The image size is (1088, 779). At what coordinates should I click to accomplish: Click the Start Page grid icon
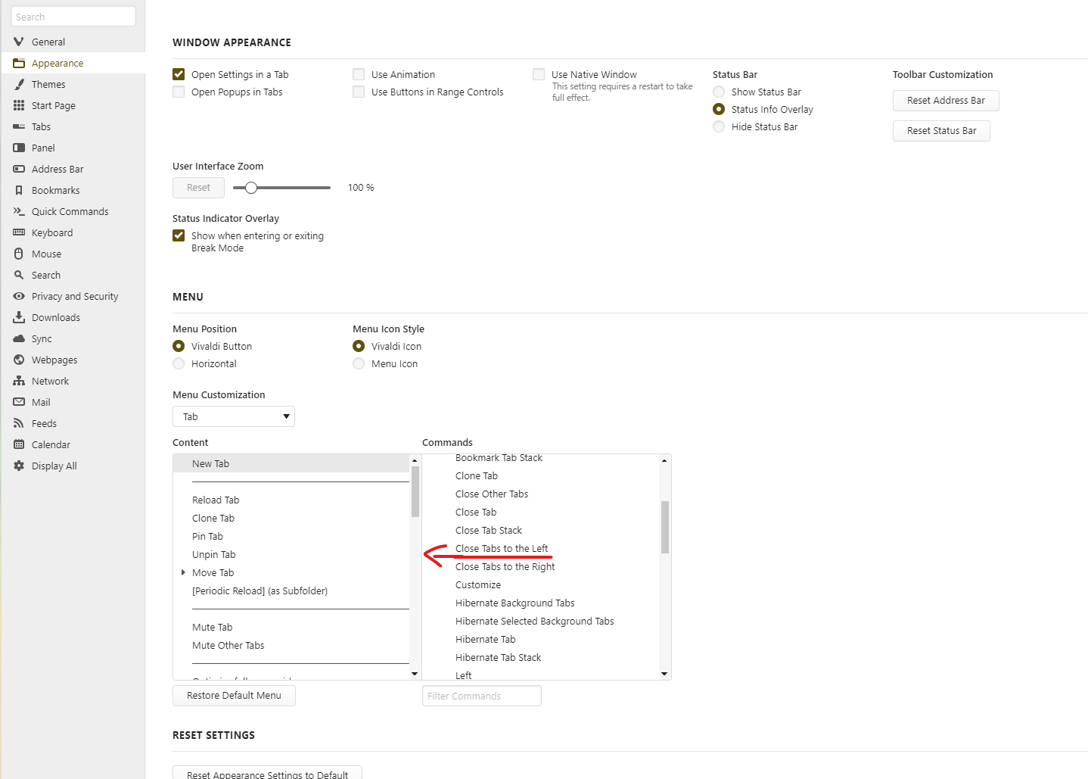[19, 105]
